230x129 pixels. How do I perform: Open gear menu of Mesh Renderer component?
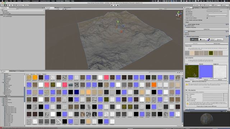click(228, 31)
